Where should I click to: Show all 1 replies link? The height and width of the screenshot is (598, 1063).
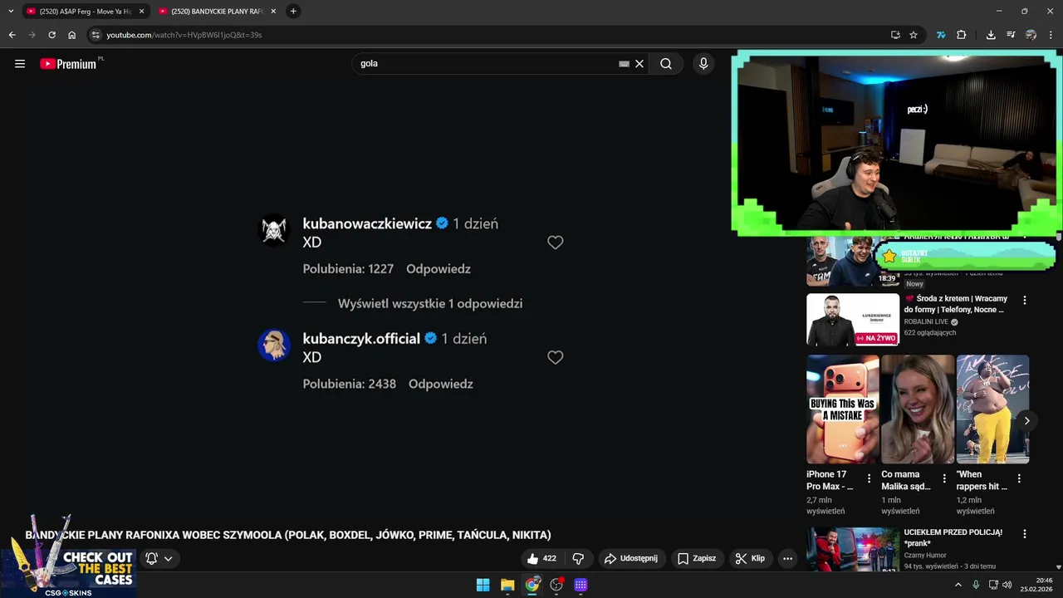tap(430, 304)
